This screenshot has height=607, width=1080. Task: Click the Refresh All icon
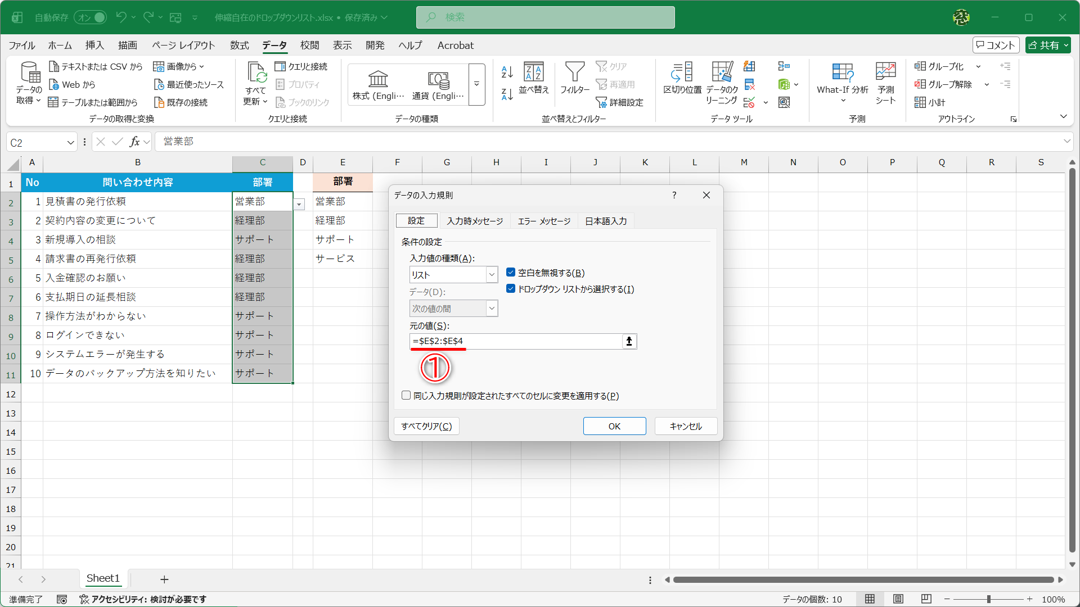pos(256,73)
